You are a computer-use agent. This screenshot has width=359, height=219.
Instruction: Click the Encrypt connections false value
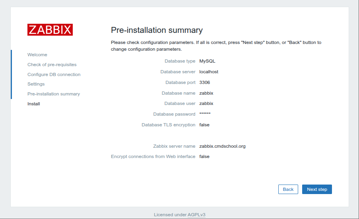[204, 156]
